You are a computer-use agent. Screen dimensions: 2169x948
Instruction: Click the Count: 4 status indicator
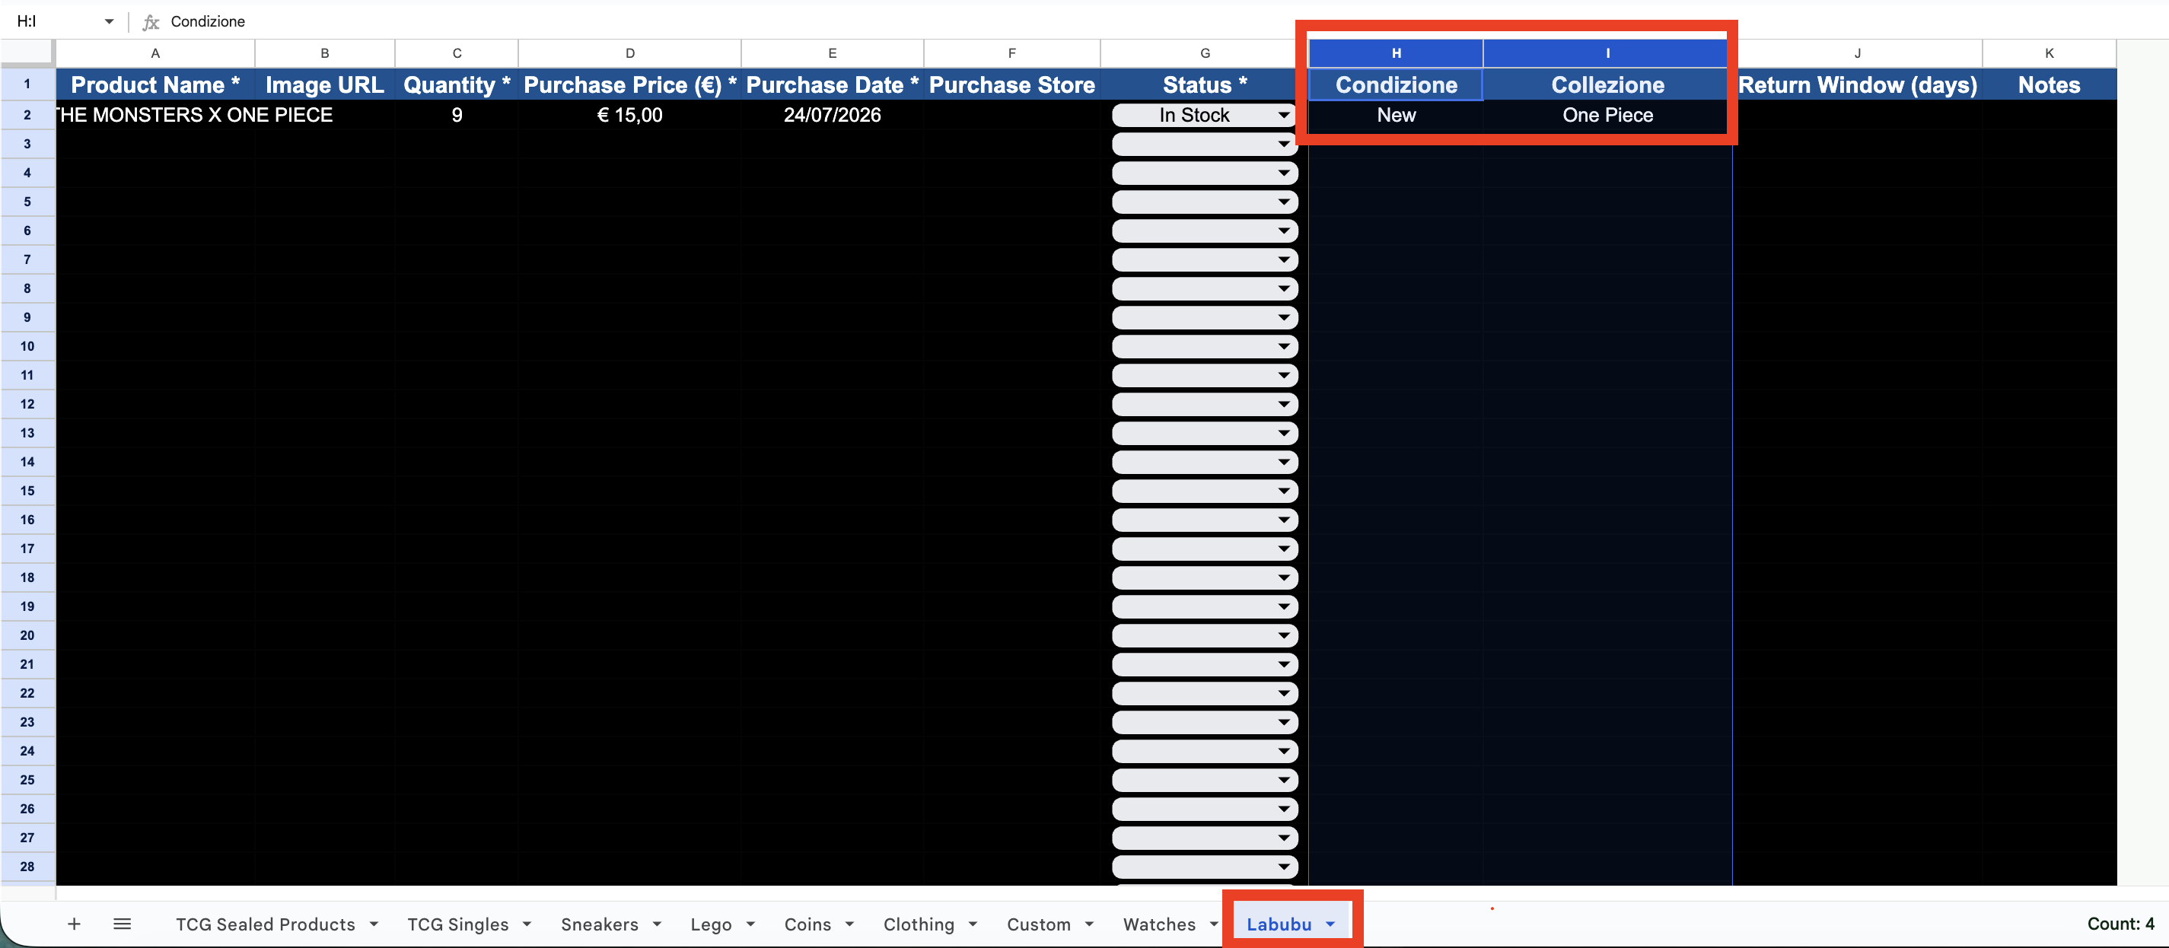(x=2120, y=924)
